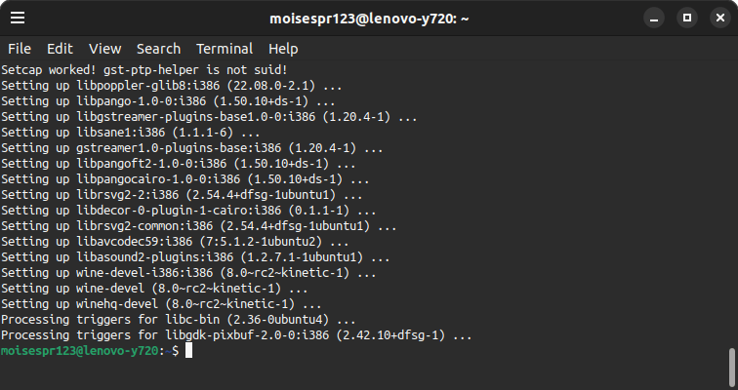Click the vertical scrollbar thumb
The width and height of the screenshot is (738, 390).
coord(731,367)
